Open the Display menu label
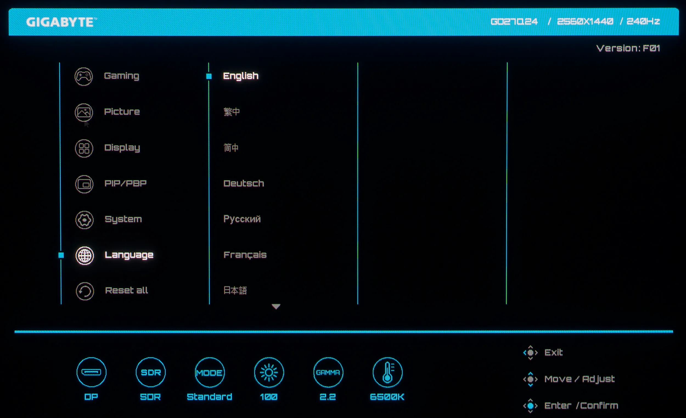Viewport: 686px width, 418px height. click(122, 148)
